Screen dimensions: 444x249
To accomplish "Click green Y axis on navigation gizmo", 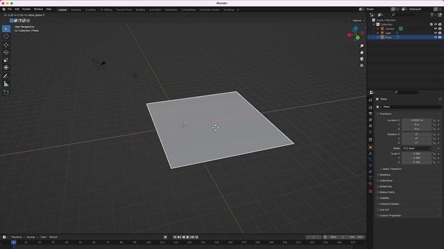I will (358, 37).
